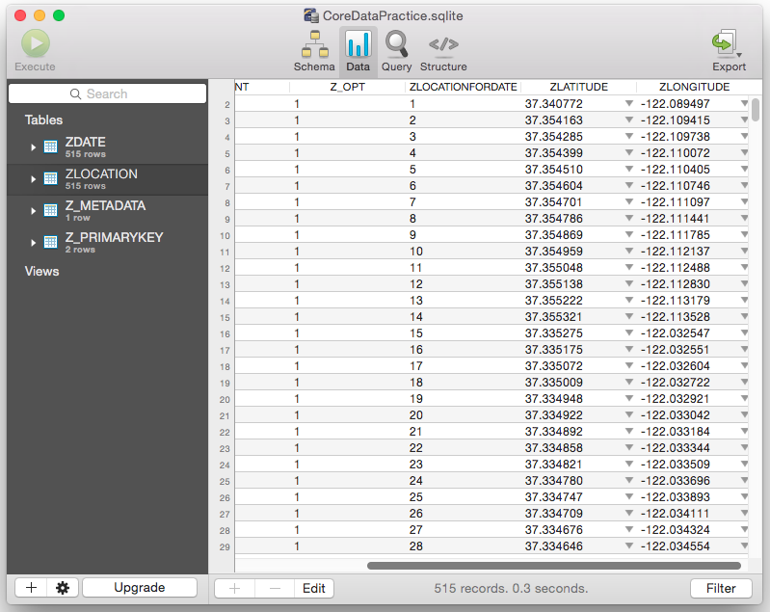
Task: Click the Z_PRIMARYKEY table grid icon
Action: pos(50,242)
